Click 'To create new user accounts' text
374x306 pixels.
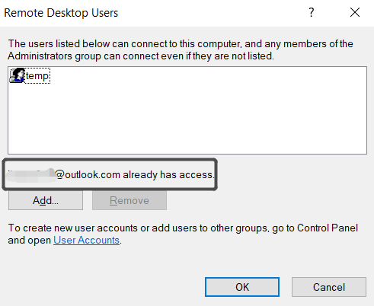[73, 228]
